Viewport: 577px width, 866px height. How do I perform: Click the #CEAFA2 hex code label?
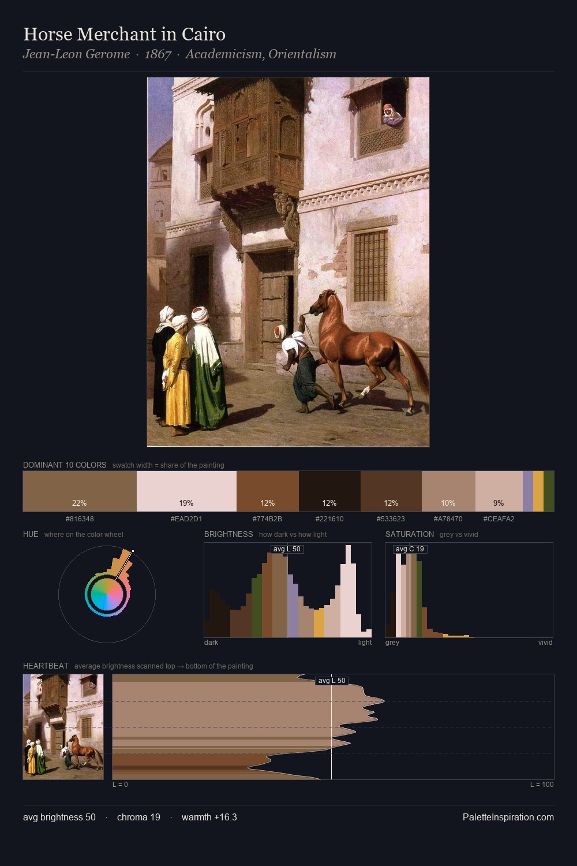pyautogui.click(x=499, y=518)
